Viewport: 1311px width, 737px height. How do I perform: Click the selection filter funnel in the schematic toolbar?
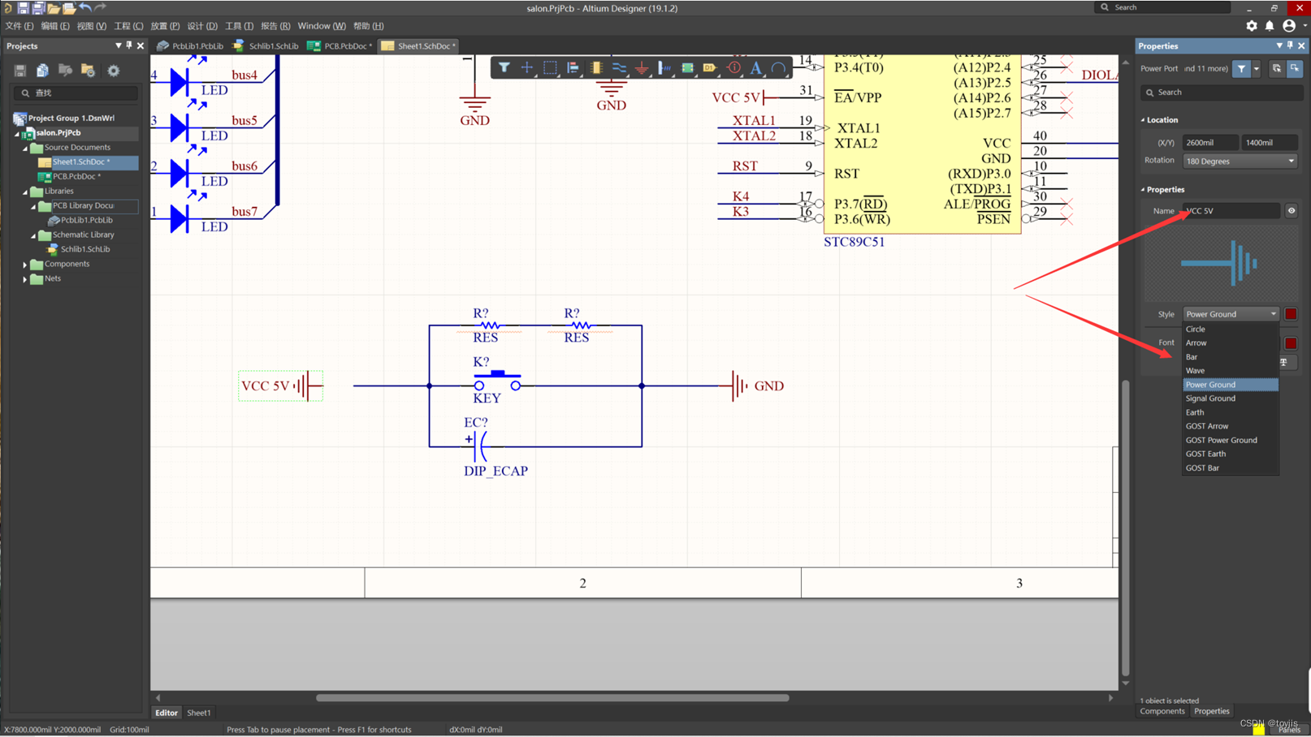[504, 68]
